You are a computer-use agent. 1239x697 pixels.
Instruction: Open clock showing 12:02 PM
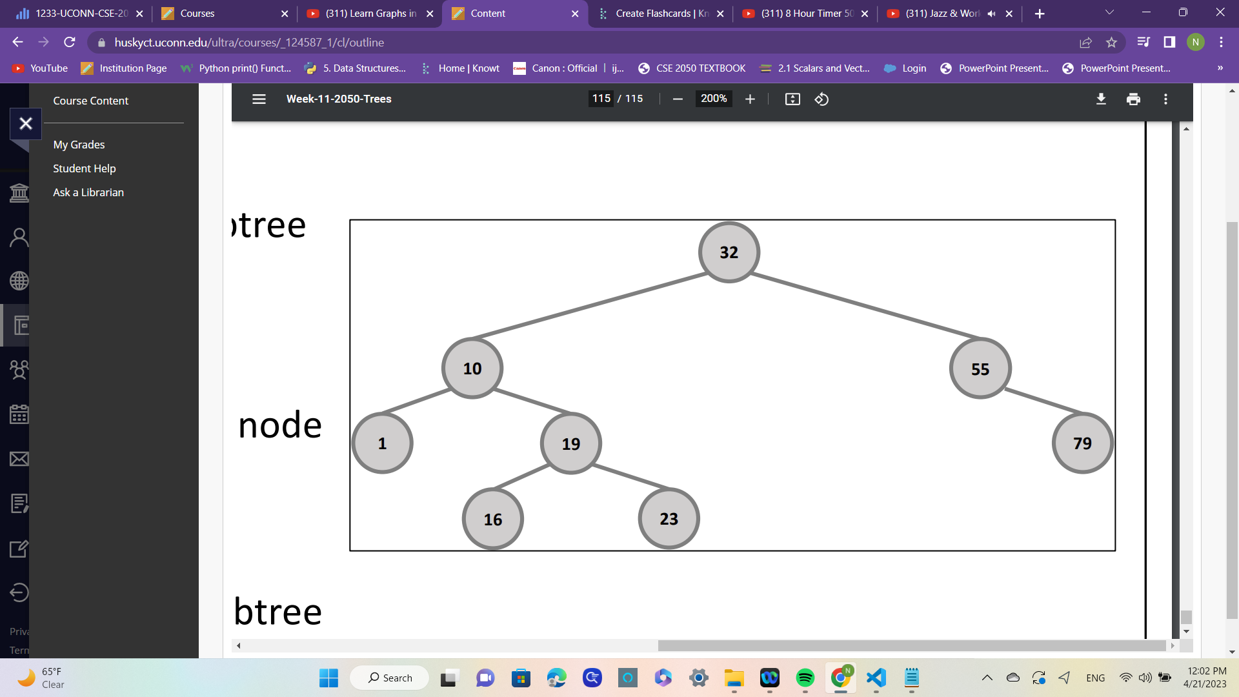coord(1205,678)
